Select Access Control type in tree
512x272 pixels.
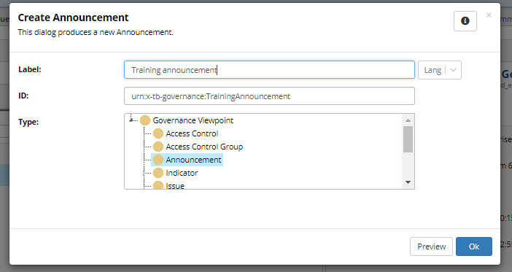[x=192, y=133]
